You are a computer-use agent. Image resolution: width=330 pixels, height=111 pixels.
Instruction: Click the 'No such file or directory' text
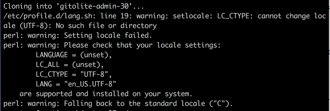tap(106, 26)
